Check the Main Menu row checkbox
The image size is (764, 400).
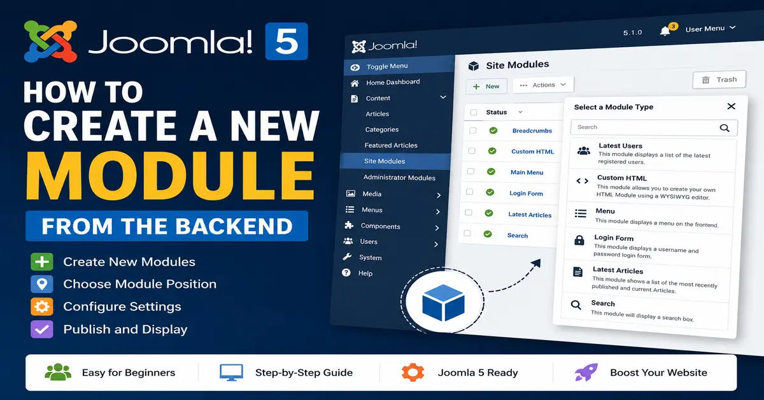point(470,171)
